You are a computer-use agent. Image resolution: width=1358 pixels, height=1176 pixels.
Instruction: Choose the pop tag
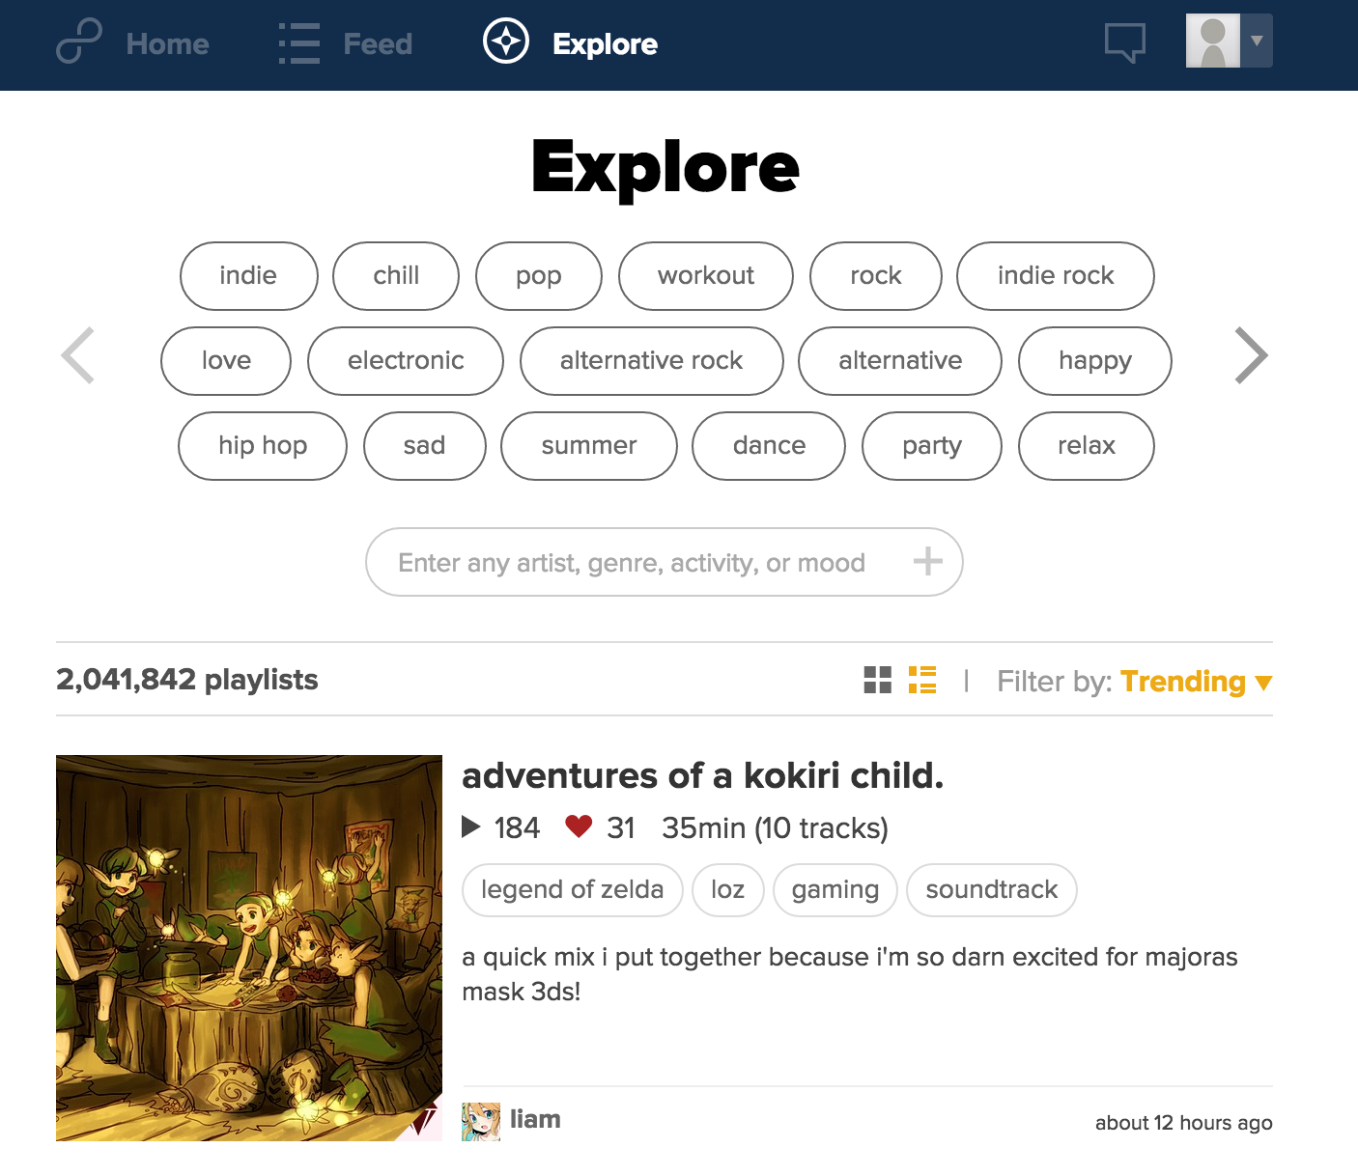(539, 276)
